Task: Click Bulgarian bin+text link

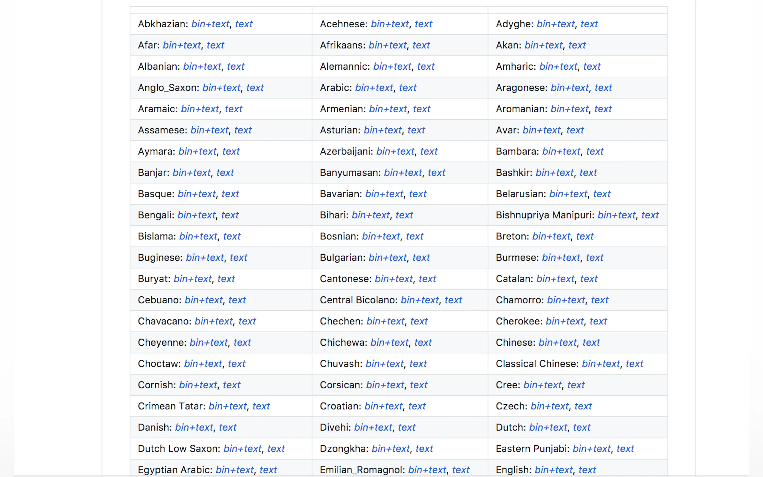Action: 387,257
